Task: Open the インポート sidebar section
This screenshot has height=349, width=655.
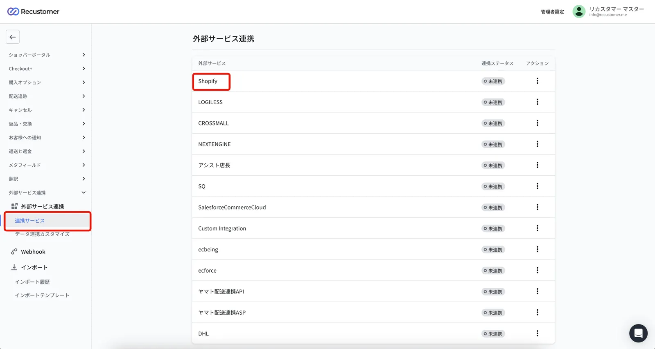Action: (x=34, y=267)
